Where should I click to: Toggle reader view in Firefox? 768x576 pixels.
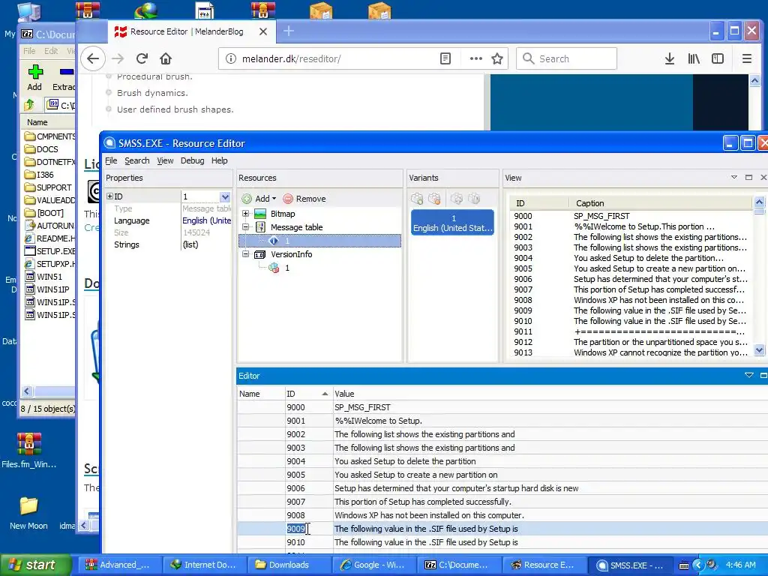click(445, 58)
